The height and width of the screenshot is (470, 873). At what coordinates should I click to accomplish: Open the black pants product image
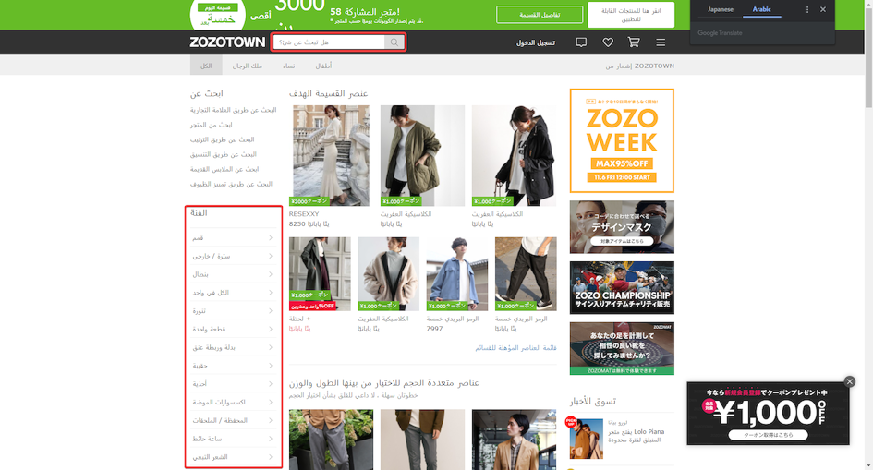(526, 273)
